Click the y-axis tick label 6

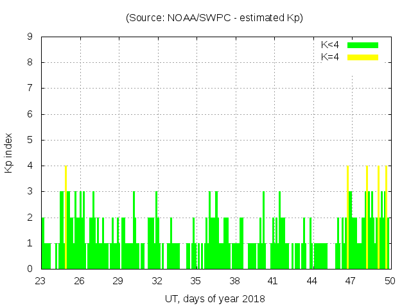(30, 114)
